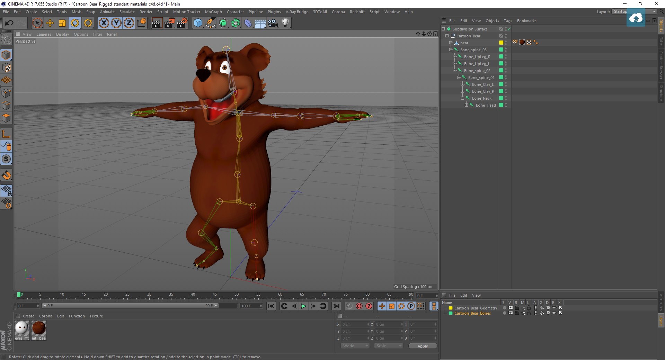Open the MoGraph menu
This screenshot has width=665, height=360.
[x=213, y=12]
